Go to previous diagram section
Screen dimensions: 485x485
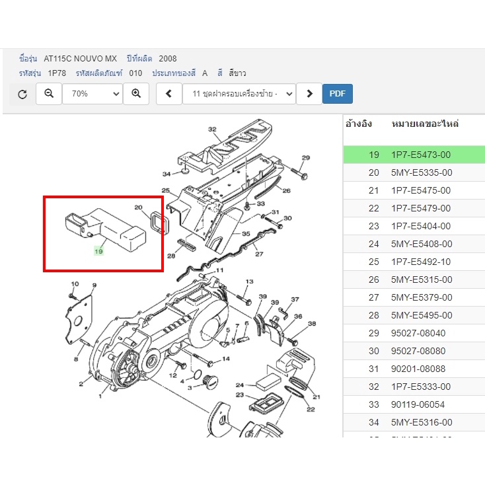pyautogui.click(x=169, y=94)
